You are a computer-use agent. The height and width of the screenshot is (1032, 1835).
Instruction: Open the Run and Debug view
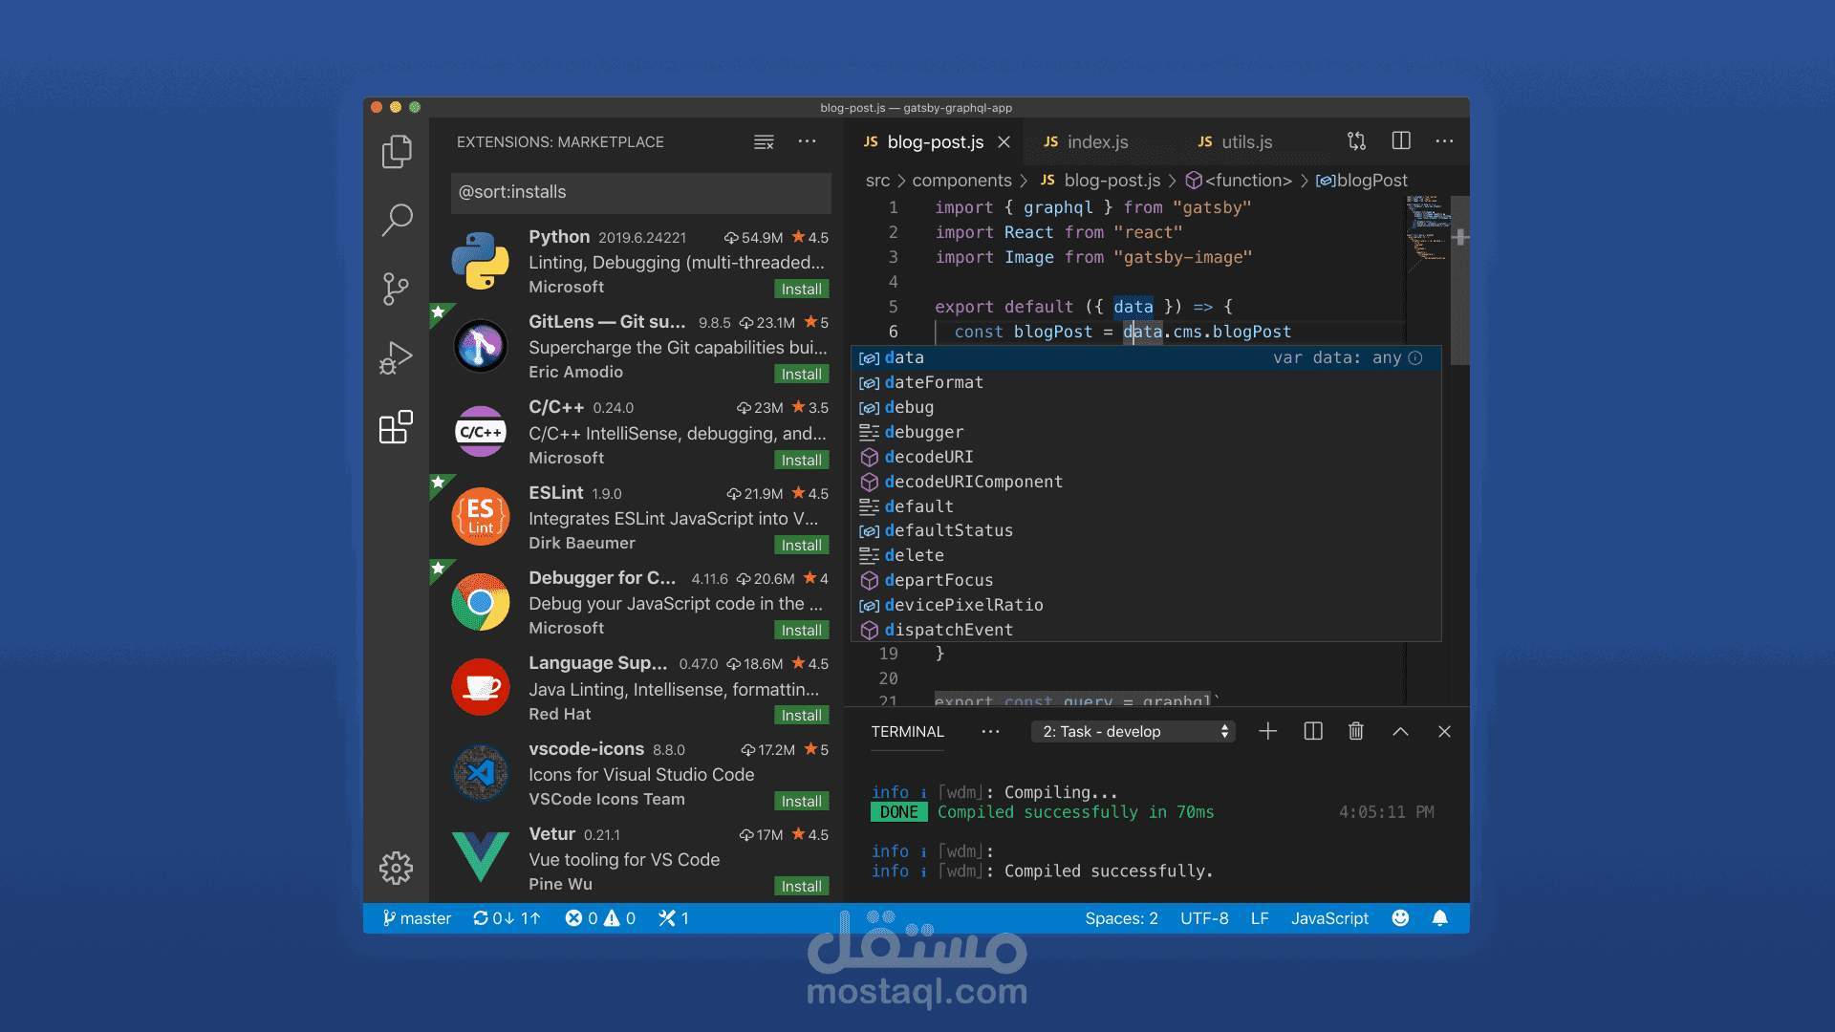[396, 358]
